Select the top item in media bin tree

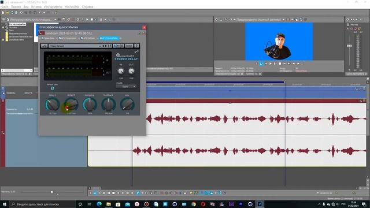click(17, 24)
